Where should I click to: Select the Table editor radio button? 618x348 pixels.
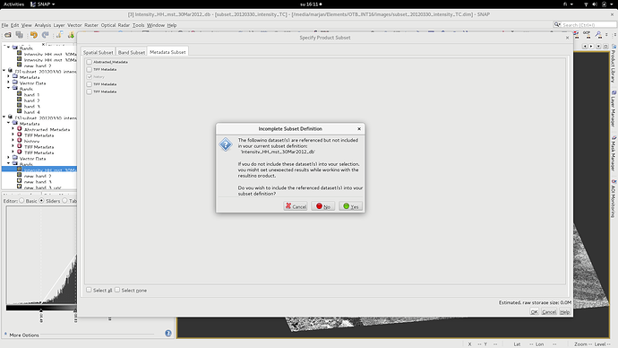pos(65,201)
